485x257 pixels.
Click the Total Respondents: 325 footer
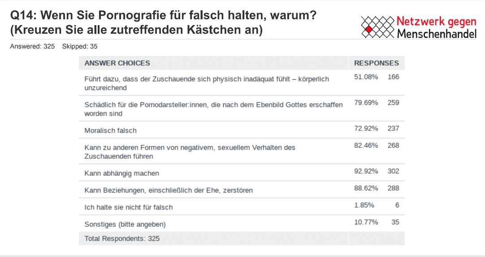[x=122, y=239]
